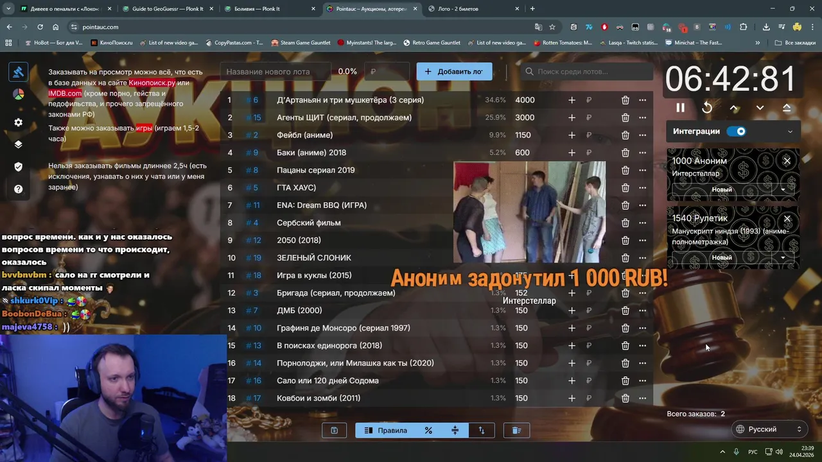Image resolution: width=822 pixels, height=462 pixels.
Task: Dismiss the 1000 Аноним donation card
Action: coord(787,160)
